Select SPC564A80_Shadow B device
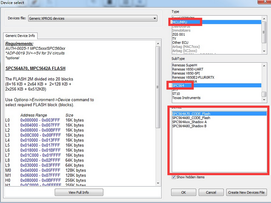271x203 pixels. click(x=219, y=126)
